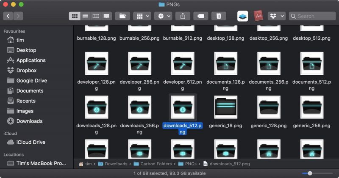Adjust the icon size slider
The height and width of the screenshot is (178, 339).
coord(310,173)
